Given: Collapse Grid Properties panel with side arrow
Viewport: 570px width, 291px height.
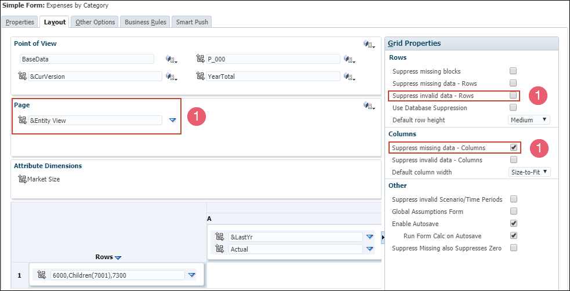Looking at the screenshot, I should 383,238.
